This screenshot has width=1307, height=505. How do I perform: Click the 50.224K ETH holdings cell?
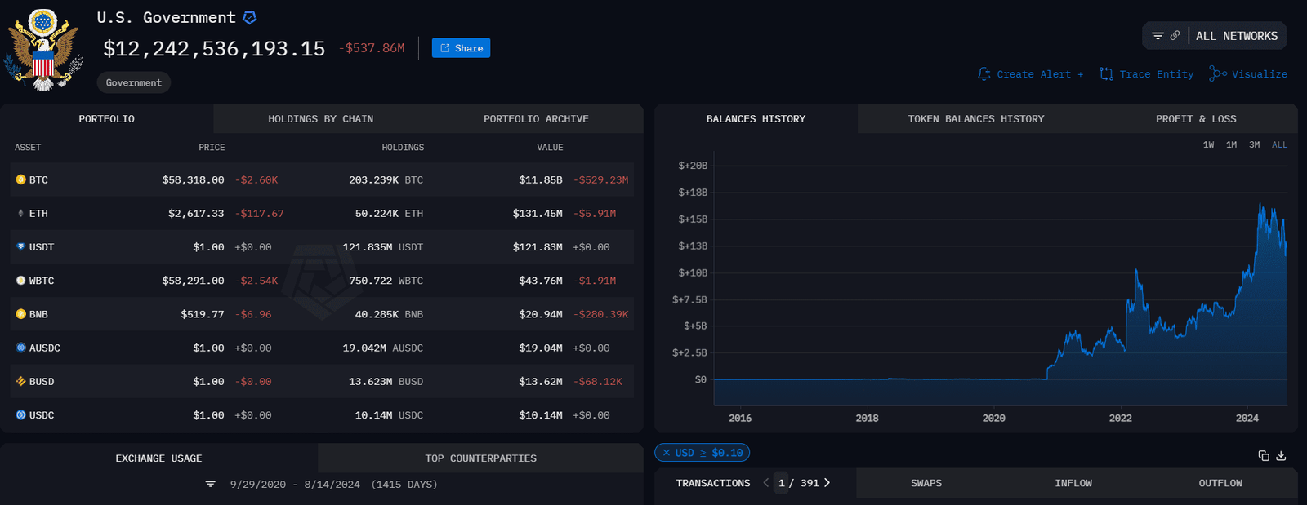coord(389,213)
